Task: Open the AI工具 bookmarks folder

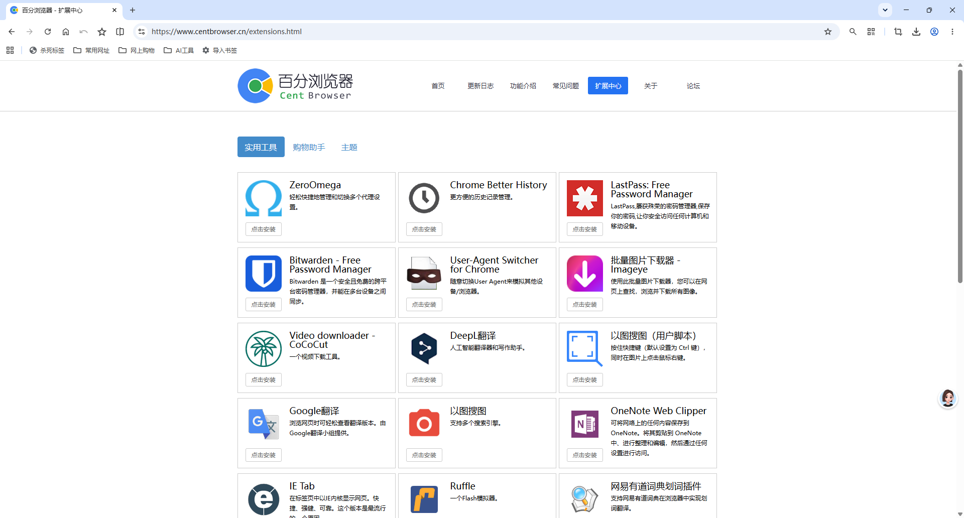Action: (179, 50)
